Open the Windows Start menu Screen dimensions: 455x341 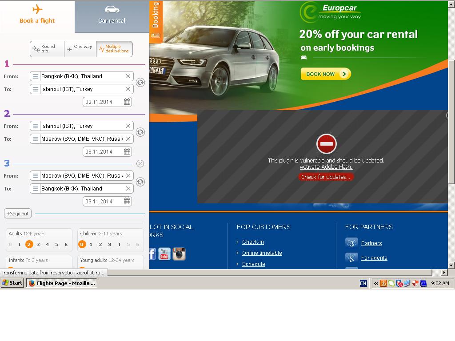(x=12, y=283)
